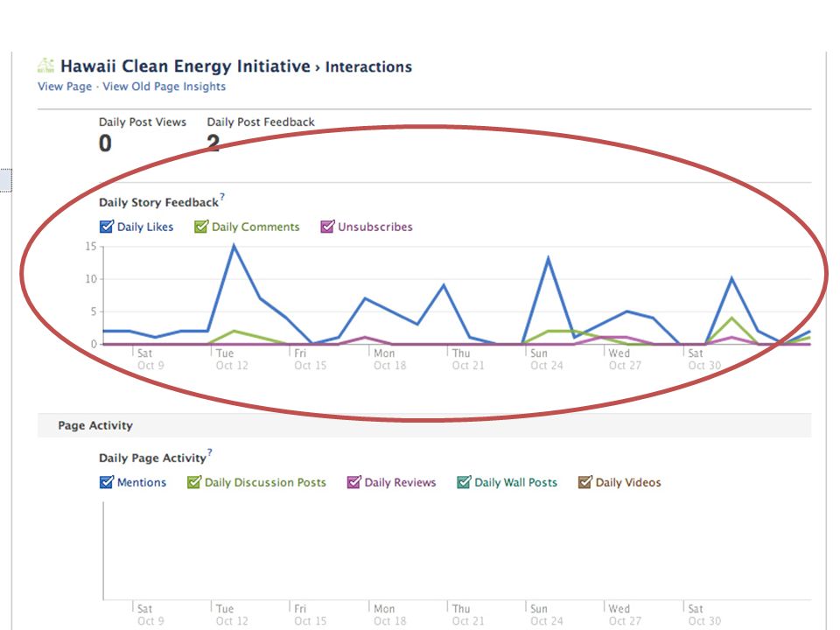
Task: Click the Page Activity section header
Action: (95, 425)
